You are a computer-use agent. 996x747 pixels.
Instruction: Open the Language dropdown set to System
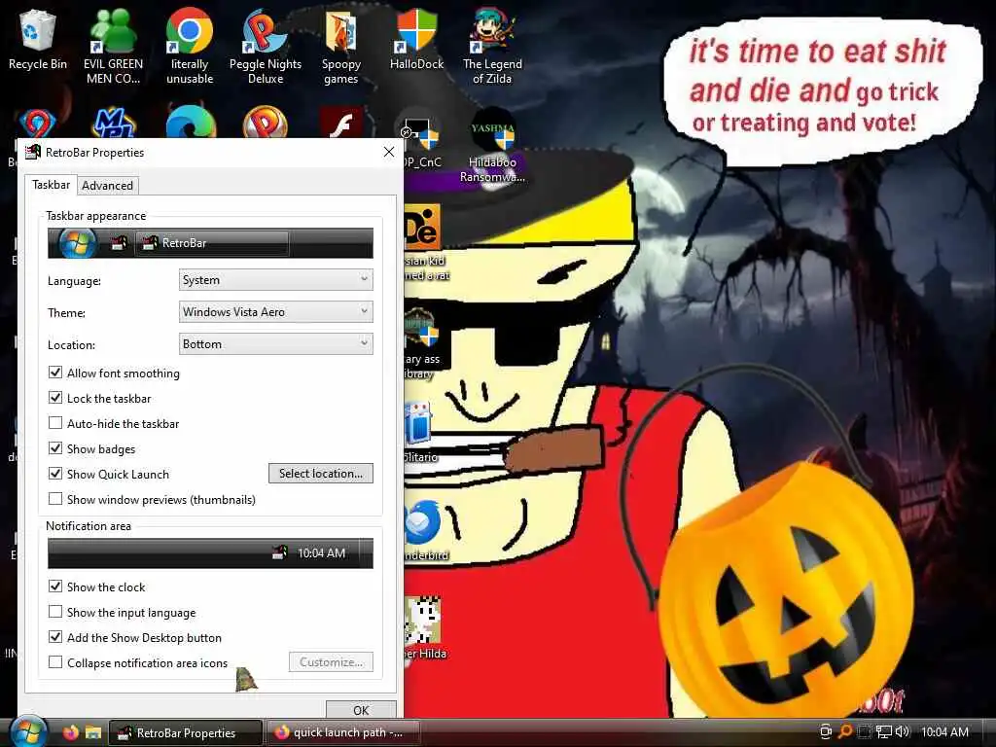[275, 280]
